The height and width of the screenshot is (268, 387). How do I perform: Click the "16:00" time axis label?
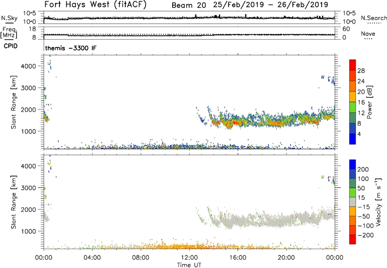pyautogui.click(x=238, y=258)
